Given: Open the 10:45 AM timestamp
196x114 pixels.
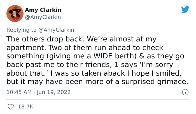Looking at the screenshot, I should click(19, 92).
